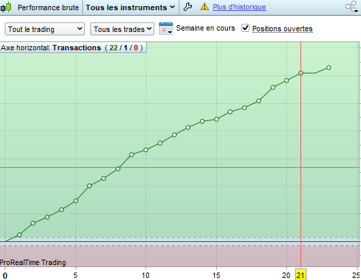Click the data point at transaction 21
This screenshot has width=361, height=280.
pyautogui.click(x=300, y=73)
